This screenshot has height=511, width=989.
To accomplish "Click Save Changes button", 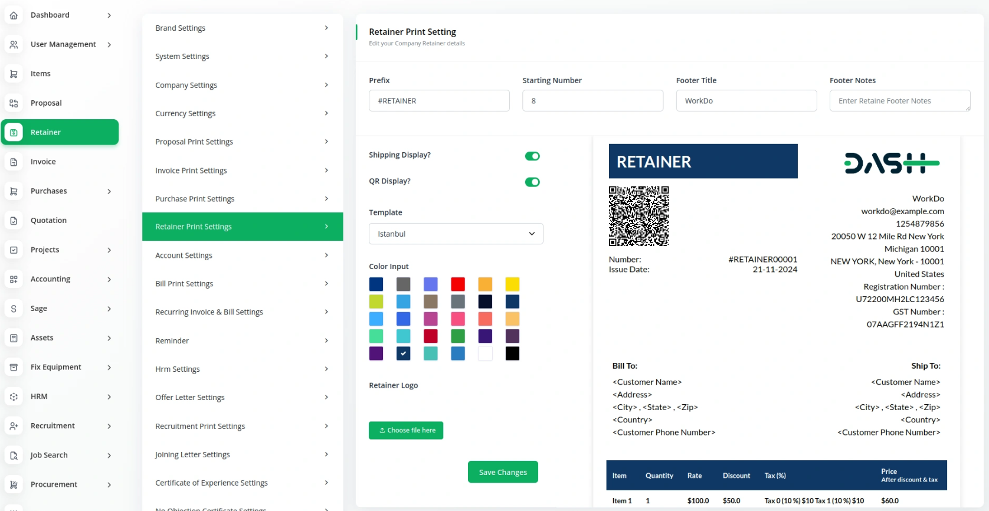I will [503, 472].
